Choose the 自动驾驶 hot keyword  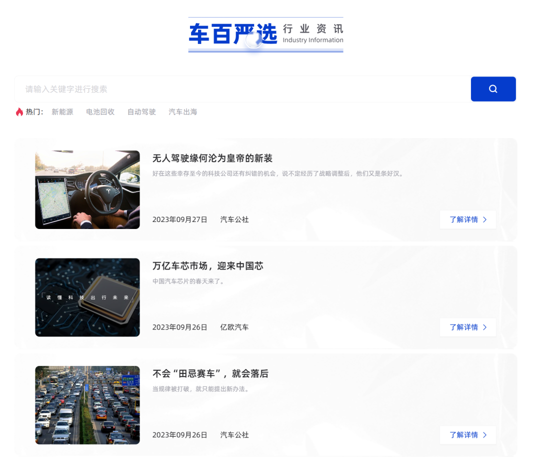(x=141, y=112)
